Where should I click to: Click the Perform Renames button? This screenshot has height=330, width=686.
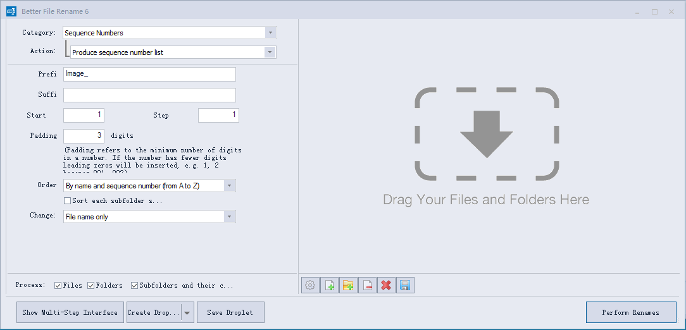click(x=630, y=312)
